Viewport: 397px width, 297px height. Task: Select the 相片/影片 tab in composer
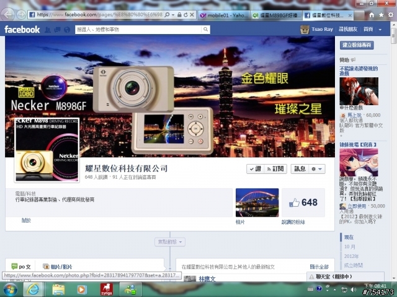click(x=58, y=267)
